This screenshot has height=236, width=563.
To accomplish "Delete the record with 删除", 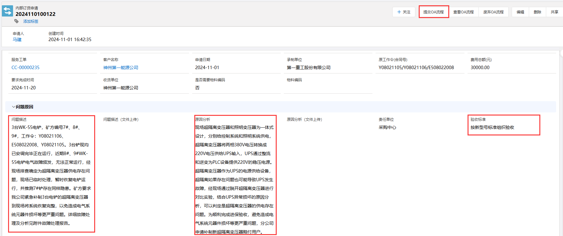I will click(537, 12).
